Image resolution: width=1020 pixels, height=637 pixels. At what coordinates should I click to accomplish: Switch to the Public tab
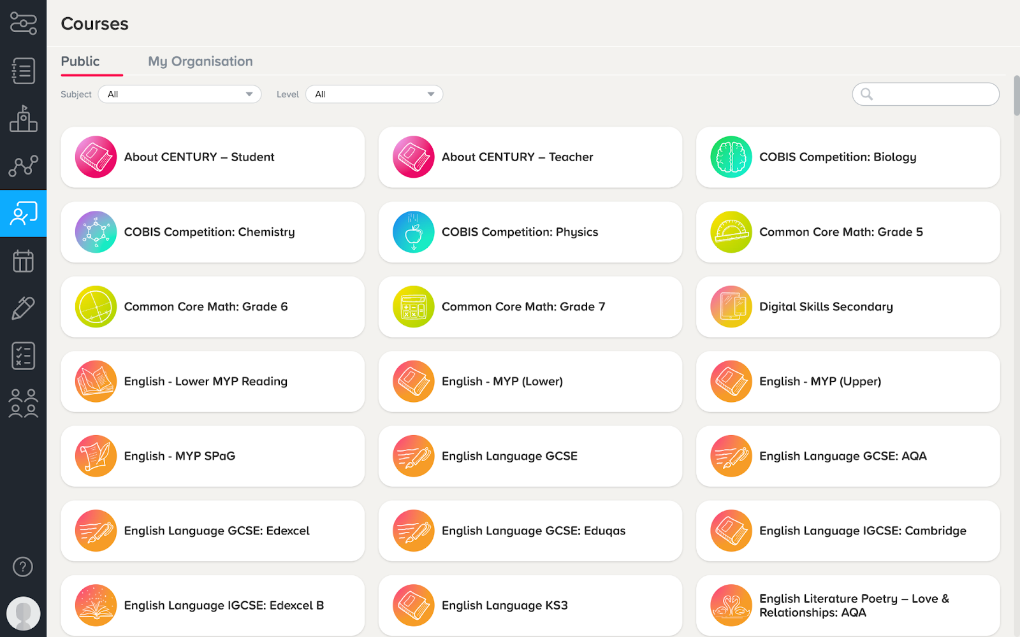tap(80, 61)
